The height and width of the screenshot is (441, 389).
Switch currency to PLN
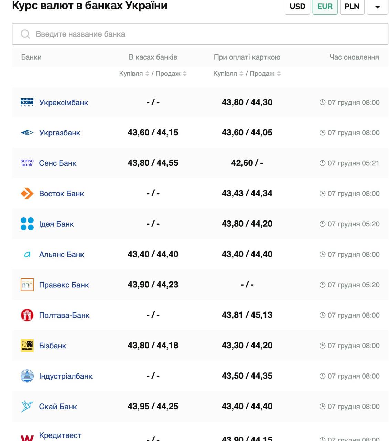click(x=352, y=7)
